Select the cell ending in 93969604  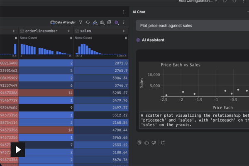click(x=9, y=108)
